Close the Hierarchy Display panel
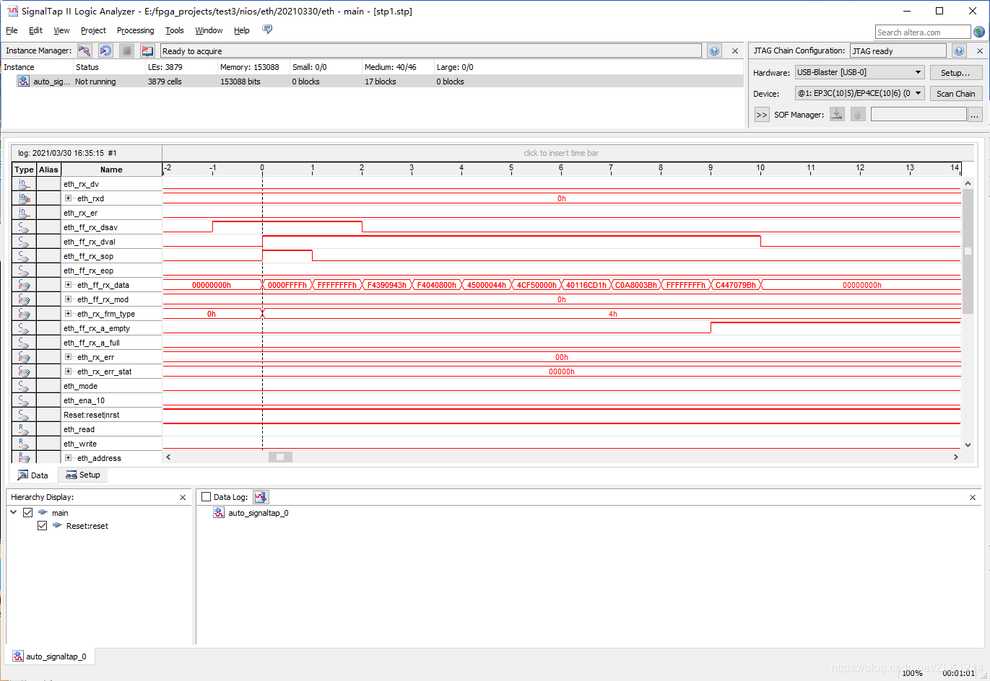 coord(183,497)
